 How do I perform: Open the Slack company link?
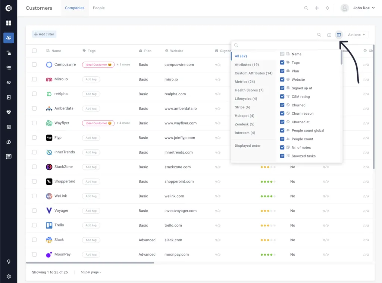[x=59, y=240]
